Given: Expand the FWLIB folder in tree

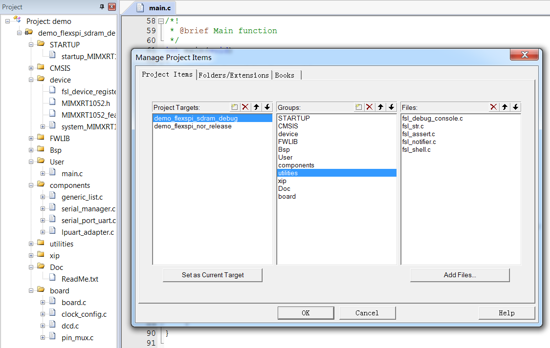Looking at the screenshot, I should (x=31, y=138).
